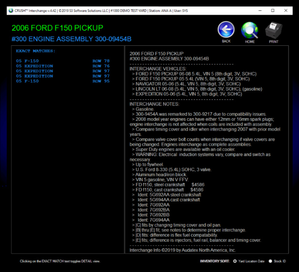Click Compare valve cover bolt counts note

click(202, 142)
